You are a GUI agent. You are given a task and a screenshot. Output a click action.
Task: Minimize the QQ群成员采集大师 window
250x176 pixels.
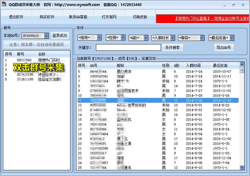point(225,5)
